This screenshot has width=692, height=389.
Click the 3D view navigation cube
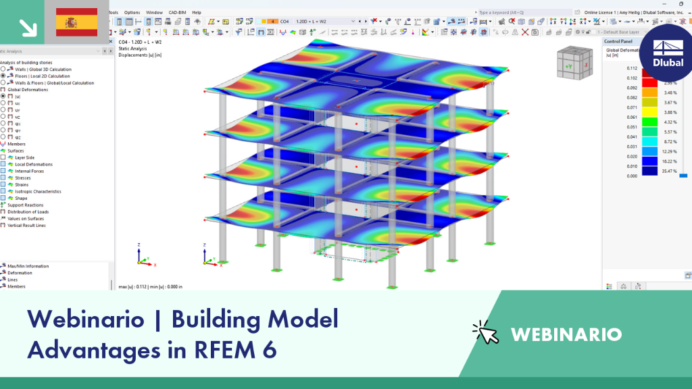(574, 63)
